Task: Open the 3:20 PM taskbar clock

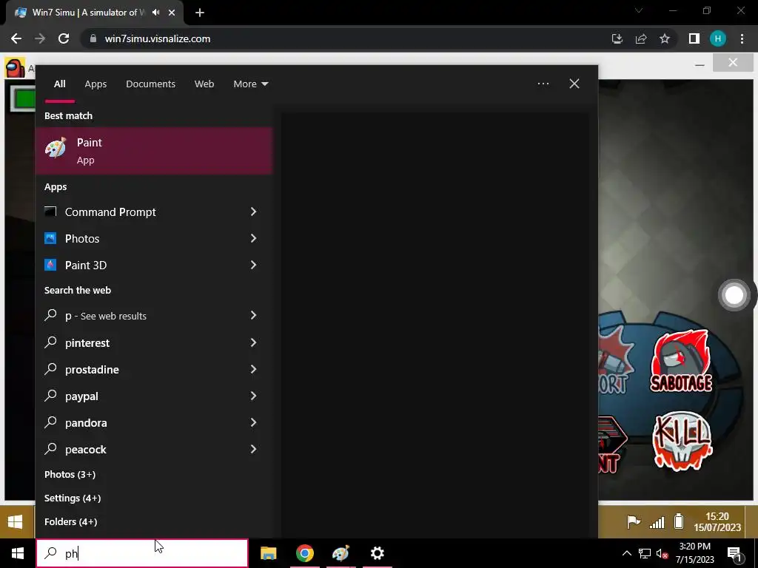Action: pyautogui.click(x=694, y=553)
